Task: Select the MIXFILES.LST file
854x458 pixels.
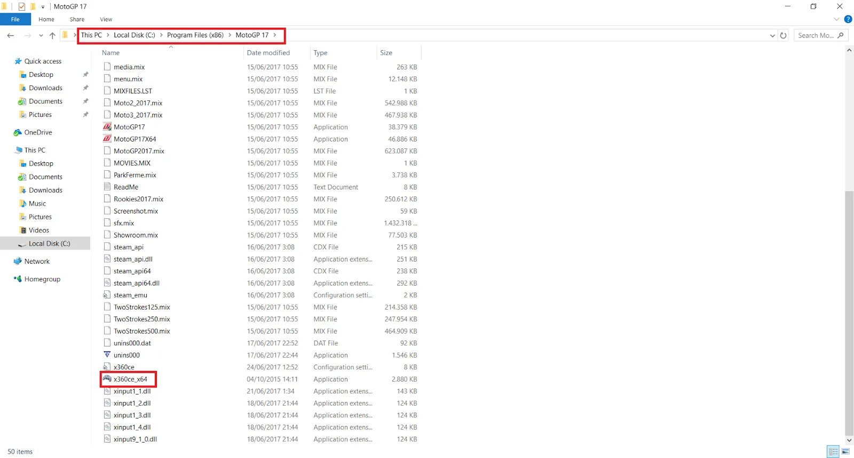Action: (132, 91)
